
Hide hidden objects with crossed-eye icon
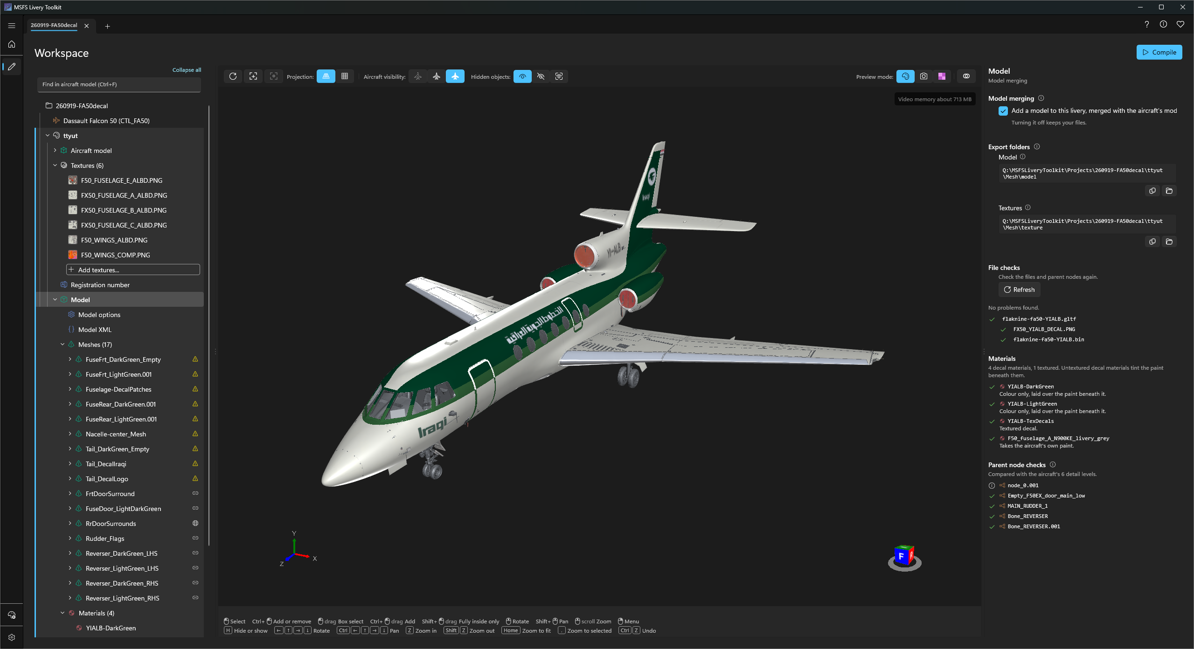(541, 76)
